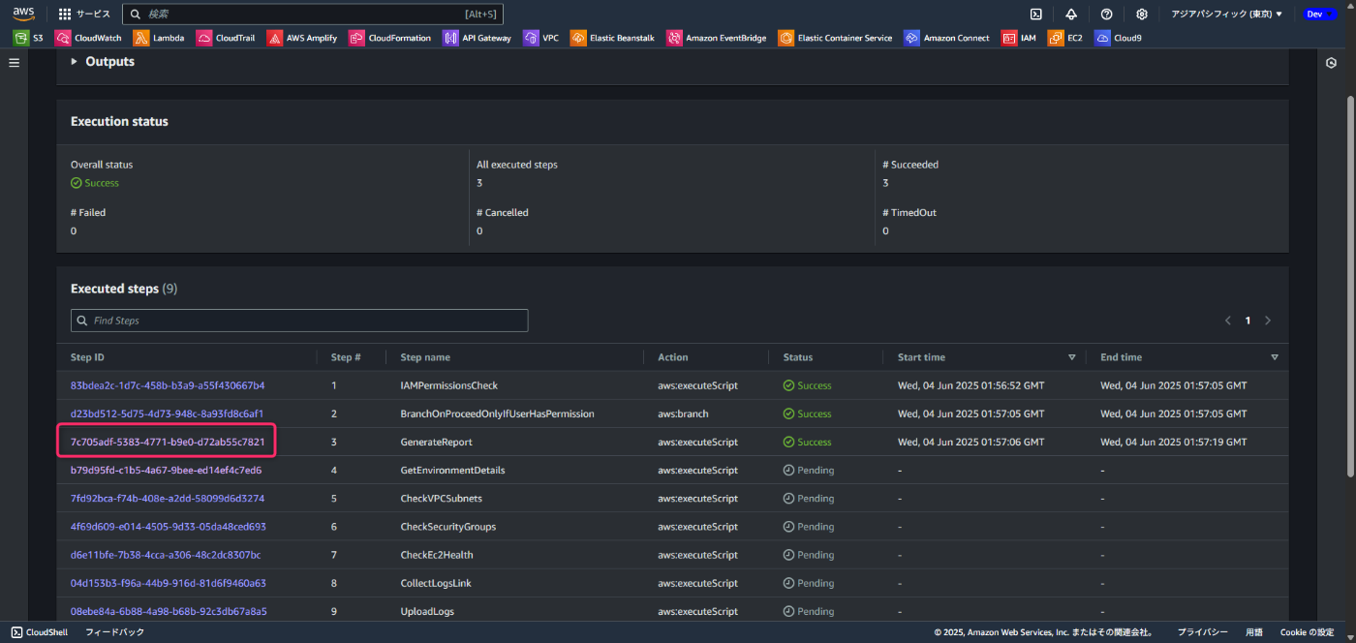This screenshot has height=643, width=1356.
Task: Click the Step name column header
Action: (425, 357)
